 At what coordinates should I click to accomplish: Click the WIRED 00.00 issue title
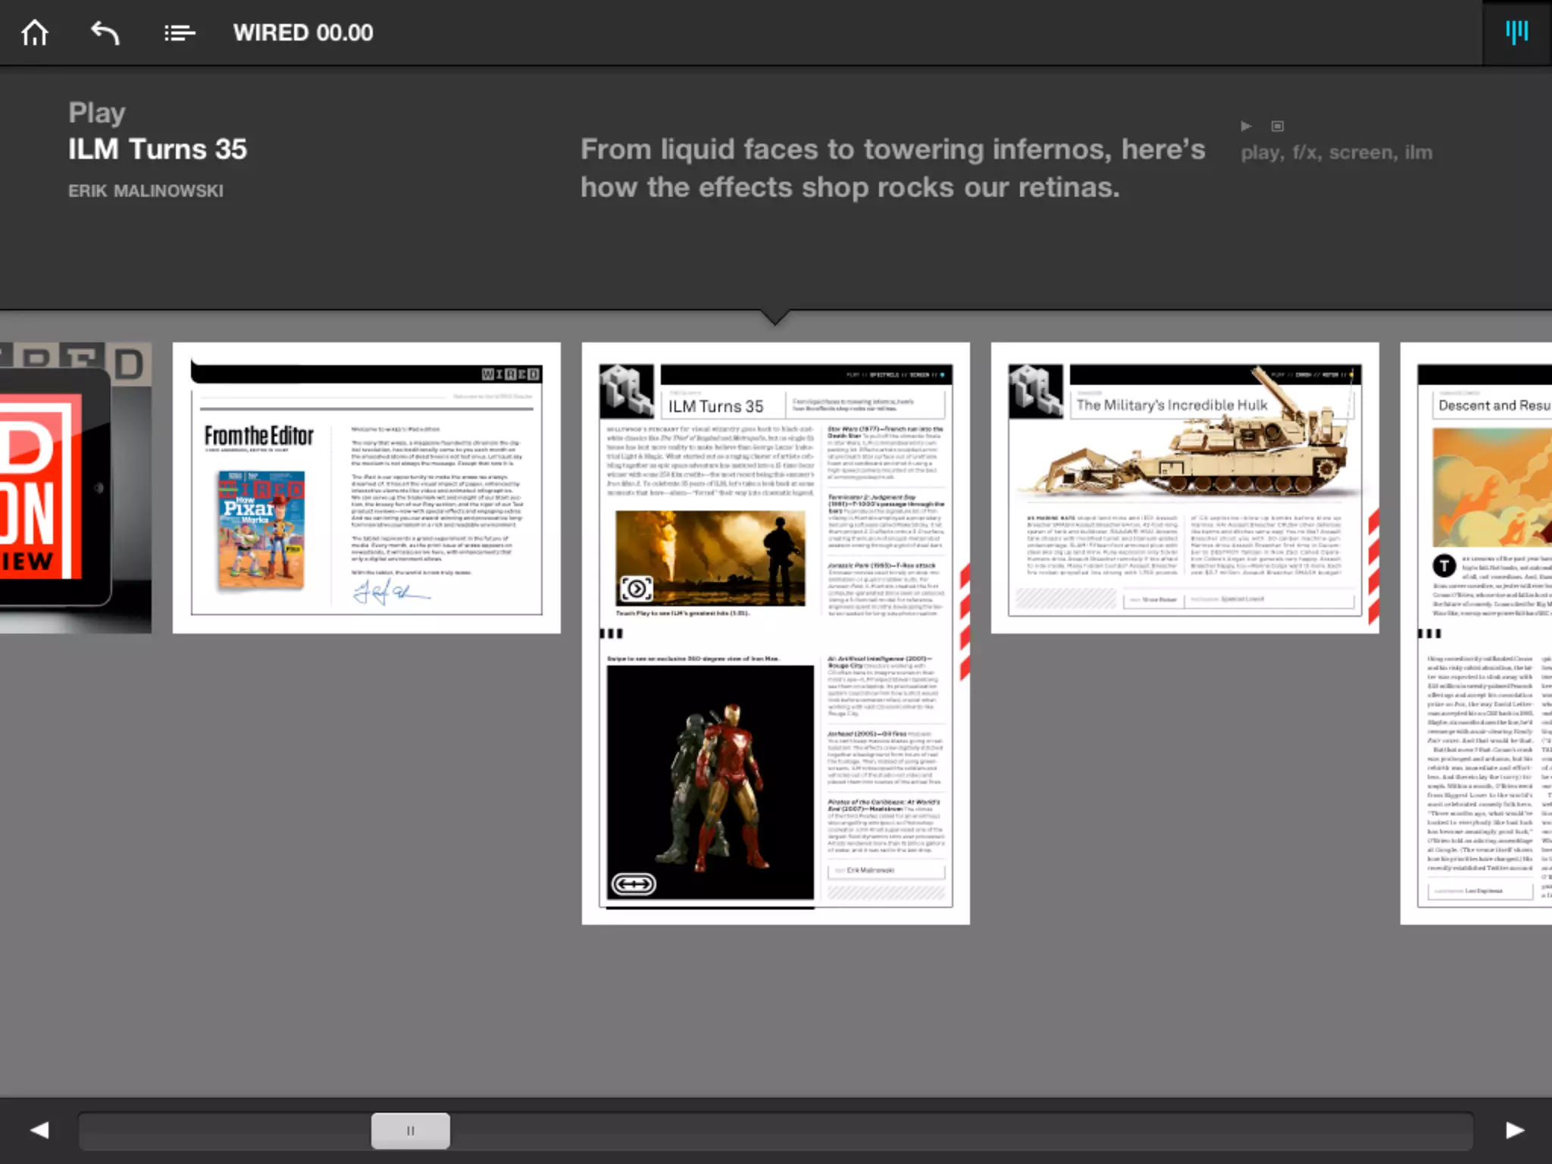tap(302, 33)
